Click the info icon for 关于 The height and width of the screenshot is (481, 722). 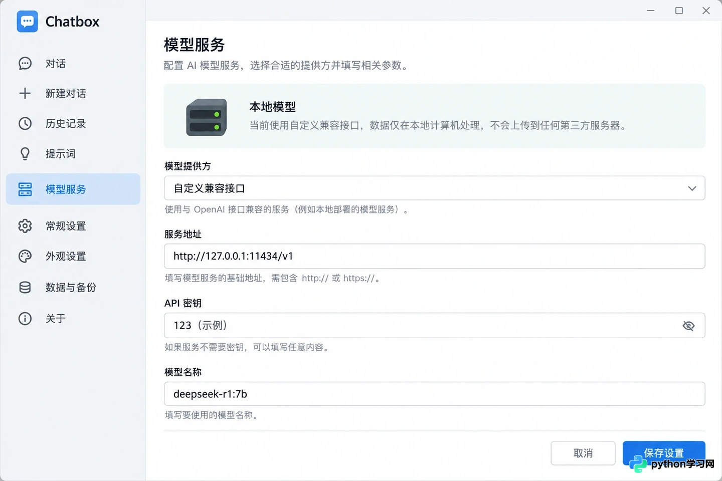click(x=25, y=318)
